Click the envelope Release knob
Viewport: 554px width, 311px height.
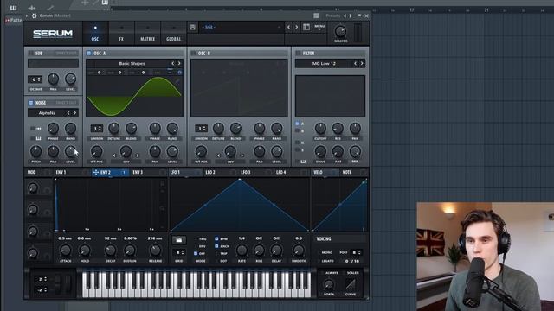point(155,251)
